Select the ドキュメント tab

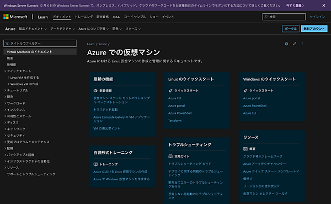(x=62, y=17)
